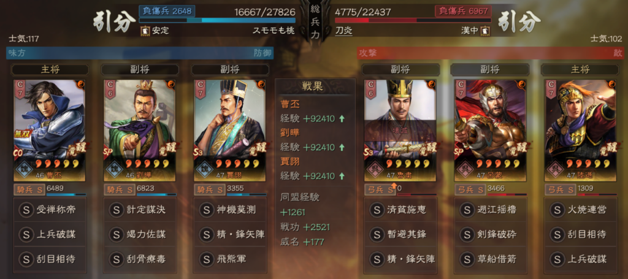The width and height of the screenshot is (628, 279).
Task: View 呂蒙 enemy general card
Action: click(x=491, y=130)
